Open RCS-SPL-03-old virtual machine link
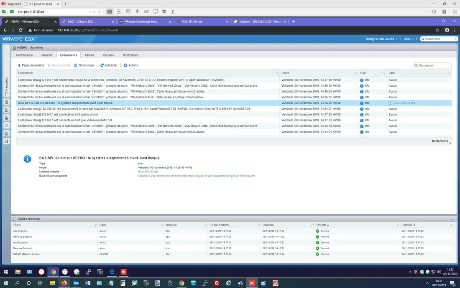The image size is (460, 288). point(148,172)
